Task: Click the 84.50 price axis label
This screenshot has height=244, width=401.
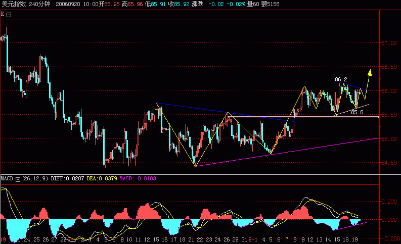Action: tap(389, 163)
